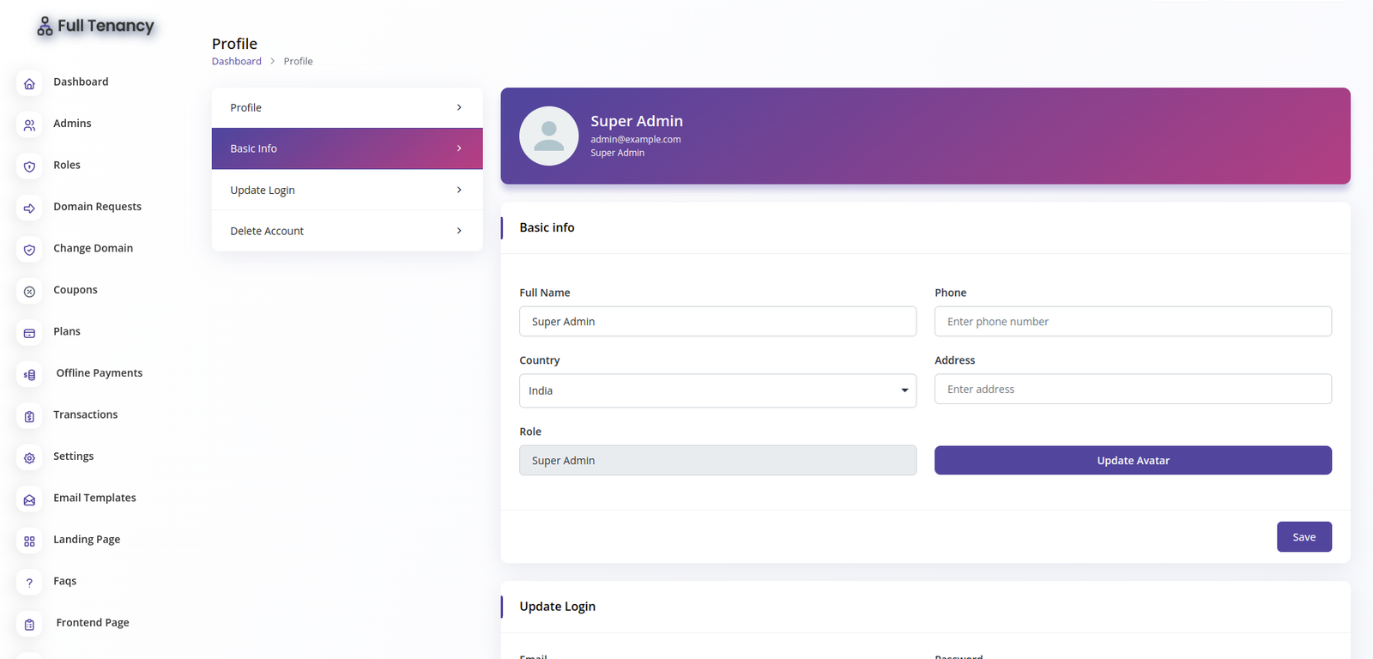Image resolution: width=1373 pixels, height=659 pixels.
Task: Save the basic info form
Action: (1303, 537)
